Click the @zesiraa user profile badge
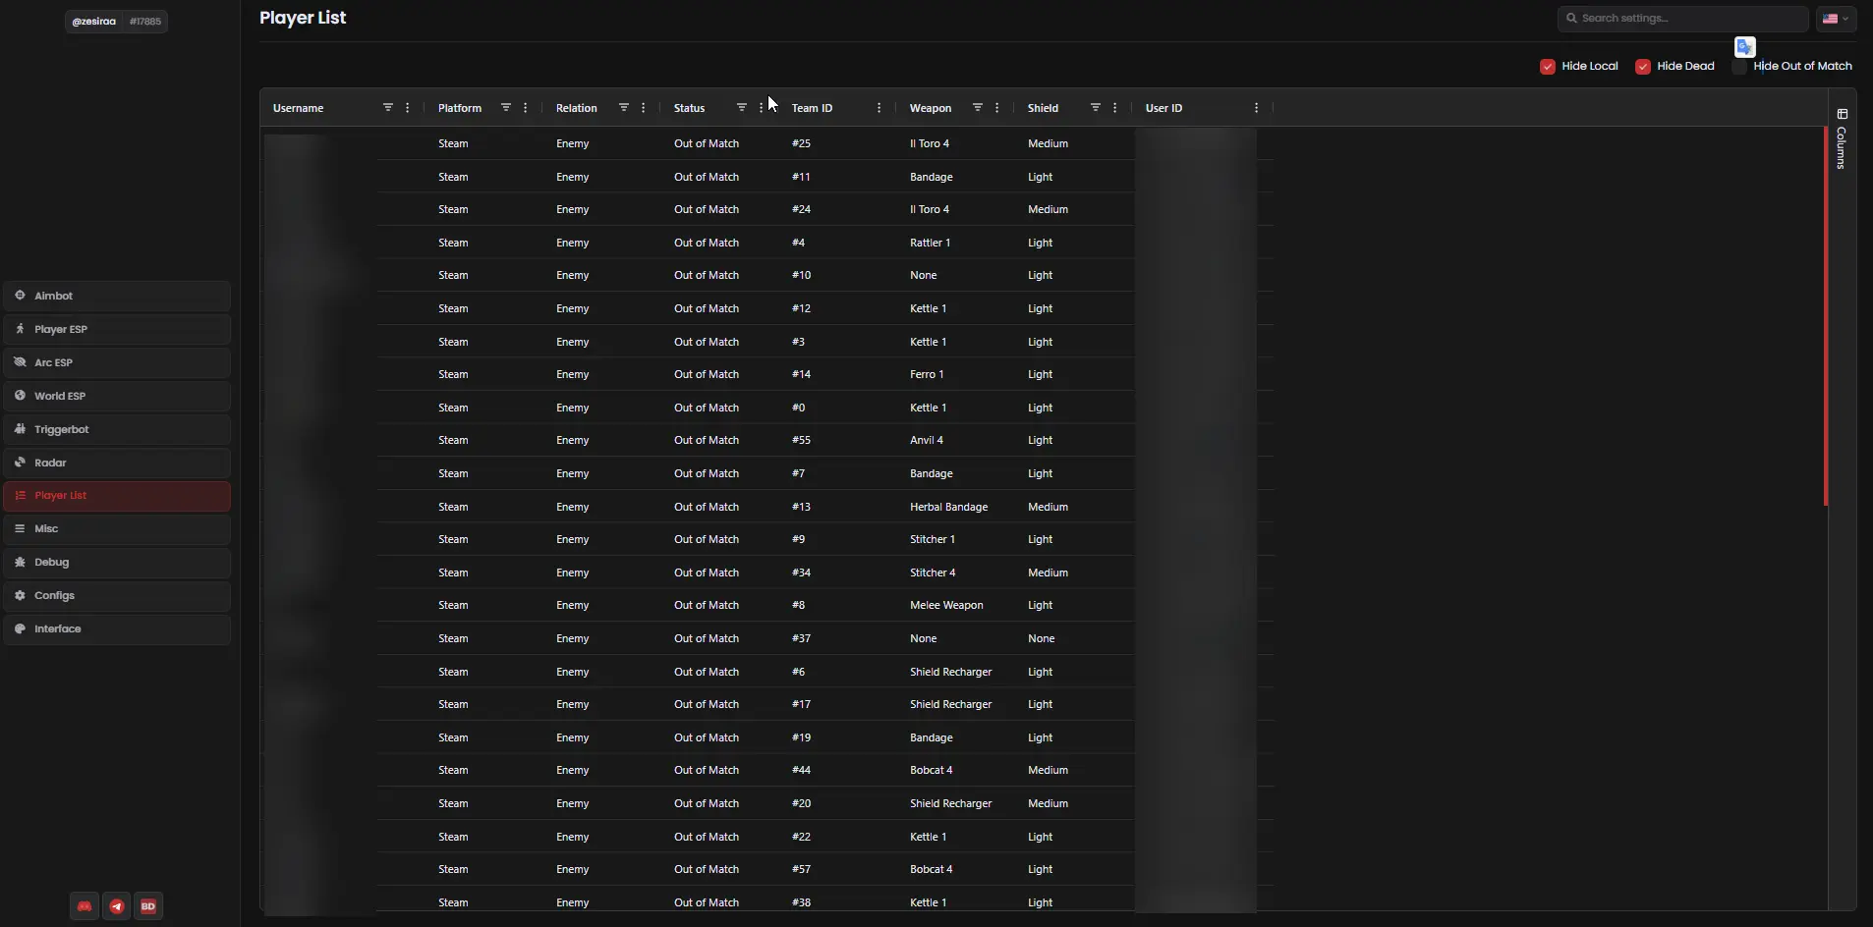The width and height of the screenshot is (1873, 927). (x=116, y=22)
